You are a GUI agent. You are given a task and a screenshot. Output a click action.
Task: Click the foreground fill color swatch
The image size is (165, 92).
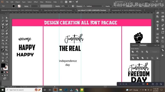3,65
